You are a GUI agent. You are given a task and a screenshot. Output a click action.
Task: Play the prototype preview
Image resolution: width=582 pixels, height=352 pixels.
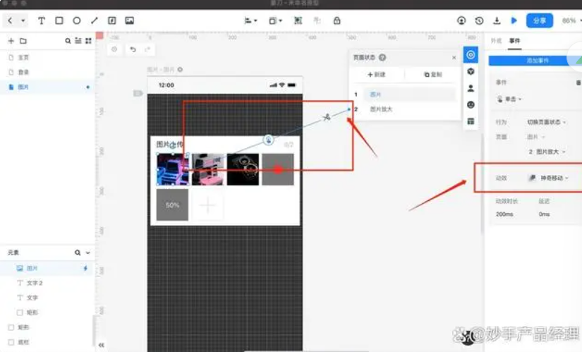pos(514,20)
